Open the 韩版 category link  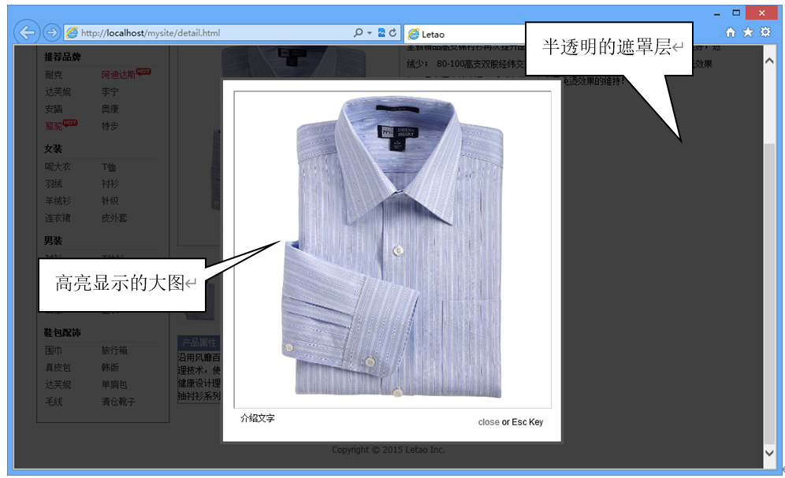(x=110, y=367)
